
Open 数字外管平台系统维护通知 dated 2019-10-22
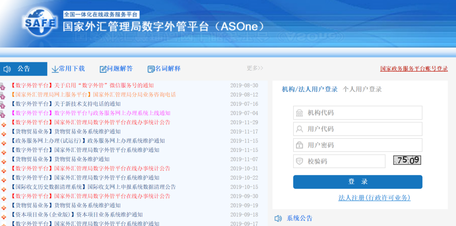85,178
